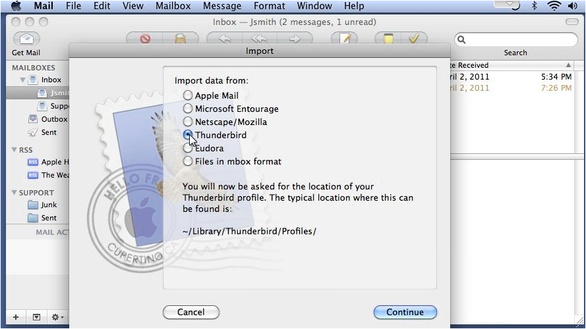
Task: Select the 5:34 PM message row
Action: [512, 77]
